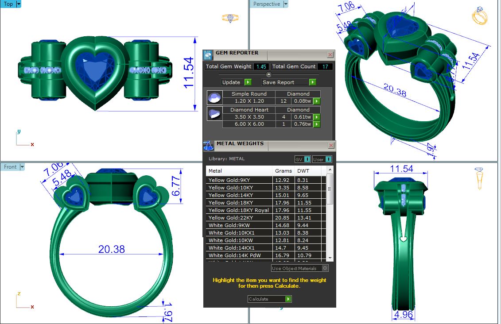The height and width of the screenshot is (324, 501).
Task: Click the ring icon in Top viewport
Action: coord(230,18)
